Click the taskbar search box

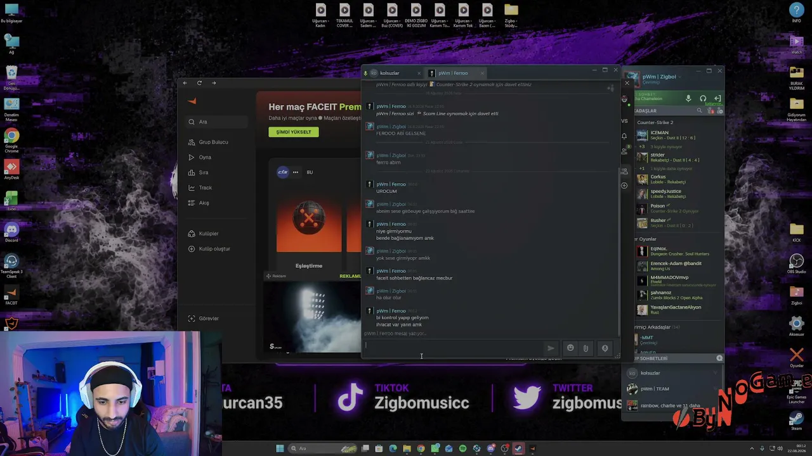coord(321,448)
